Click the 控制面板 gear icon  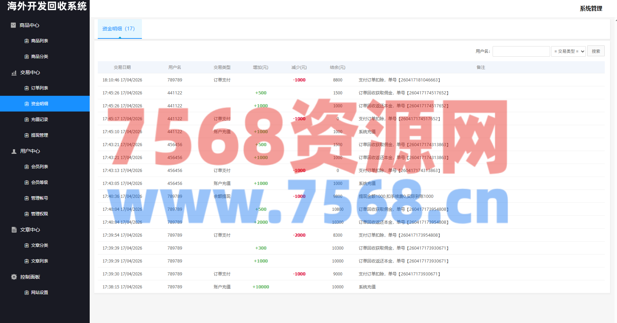click(14, 277)
